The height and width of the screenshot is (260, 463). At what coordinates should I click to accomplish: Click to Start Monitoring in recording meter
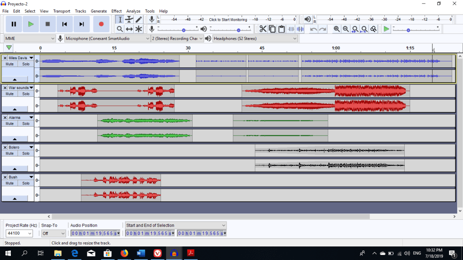228,20
